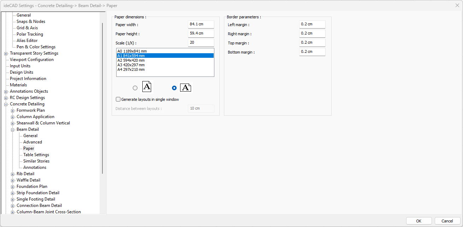The width and height of the screenshot is (463, 227).
Task: Click the Cancel button
Action: point(447,221)
